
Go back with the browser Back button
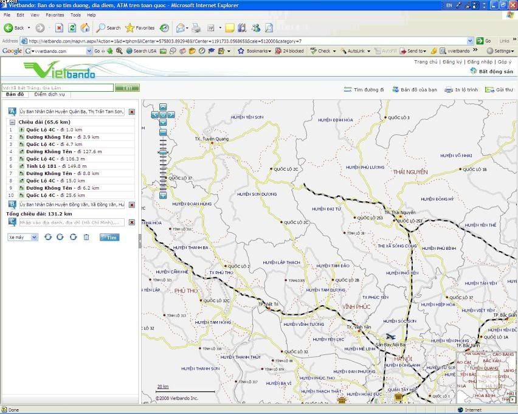click(14, 28)
